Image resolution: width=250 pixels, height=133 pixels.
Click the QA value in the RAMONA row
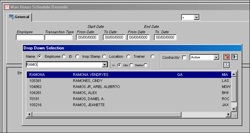[180, 75]
